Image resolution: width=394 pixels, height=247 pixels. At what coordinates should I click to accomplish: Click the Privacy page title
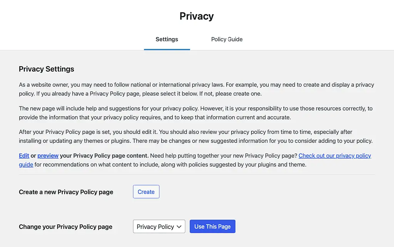[x=196, y=16]
